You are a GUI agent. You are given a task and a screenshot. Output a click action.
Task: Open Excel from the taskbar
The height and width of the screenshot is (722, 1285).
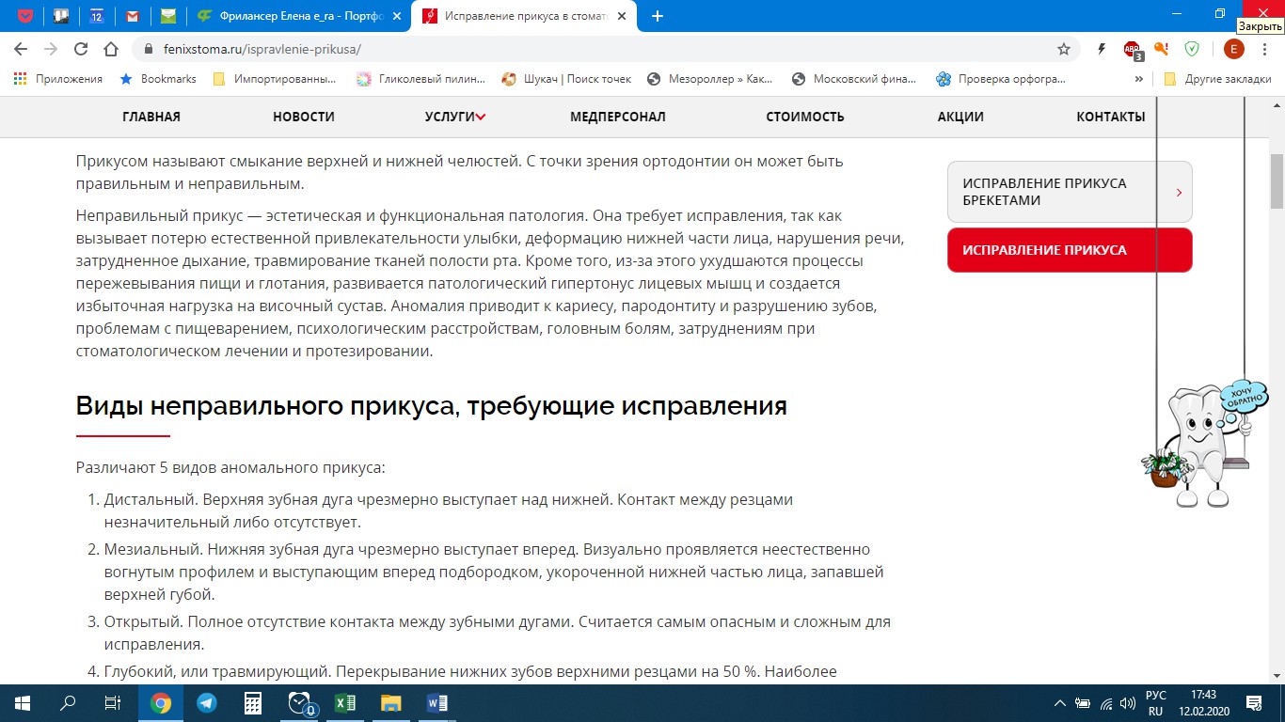coord(345,702)
